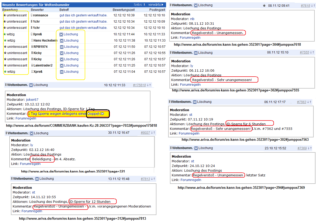The height and width of the screenshot is (221, 316).
Task: Click the green star in Hans Huckebein's row
Action: 5,40
